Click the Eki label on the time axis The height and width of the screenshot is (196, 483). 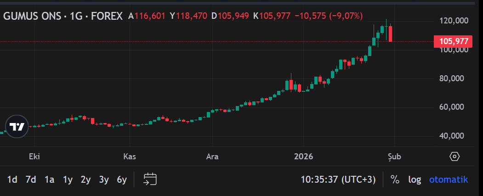pos(34,157)
